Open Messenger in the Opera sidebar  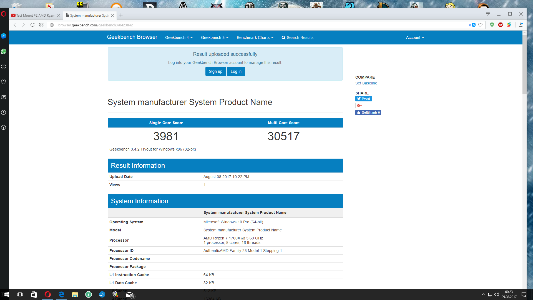point(4,36)
